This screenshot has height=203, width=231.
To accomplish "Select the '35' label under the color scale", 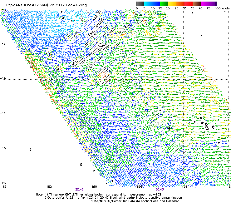I will 192,8.
